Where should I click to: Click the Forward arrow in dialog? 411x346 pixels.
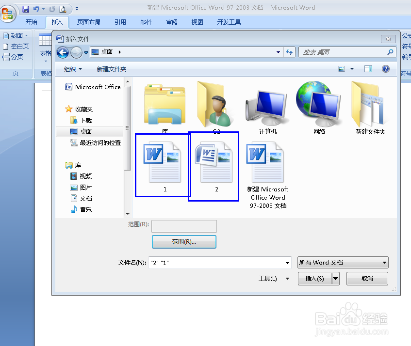coord(76,52)
